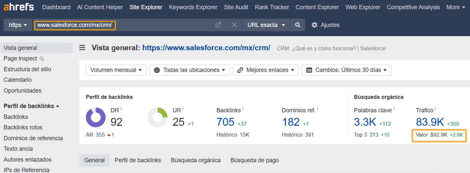Click the 92 DR score

point(117,122)
